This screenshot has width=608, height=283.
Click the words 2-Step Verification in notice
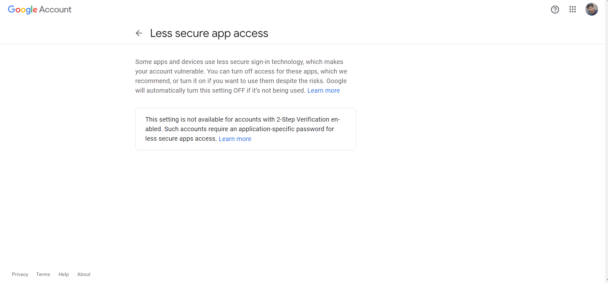[303, 119]
